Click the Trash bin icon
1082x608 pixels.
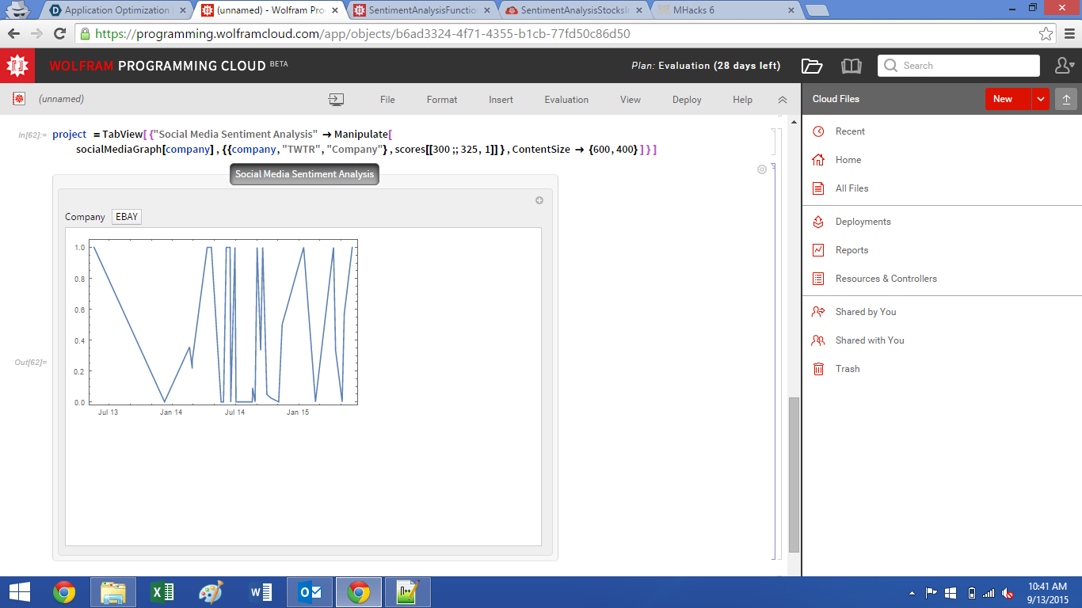818,369
